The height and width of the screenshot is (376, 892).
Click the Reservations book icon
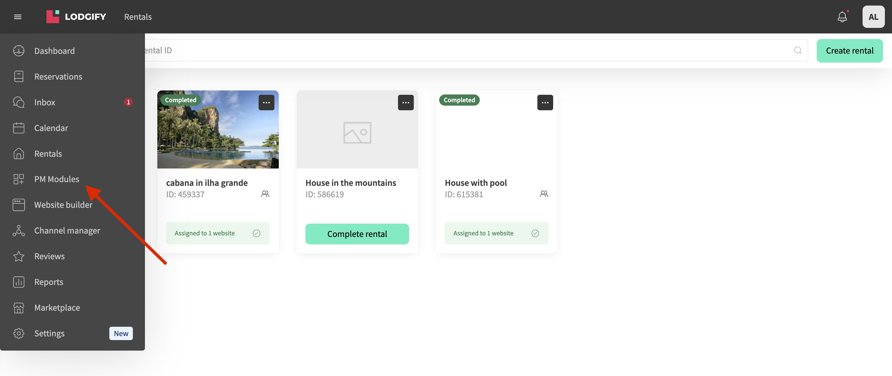(19, 76)
